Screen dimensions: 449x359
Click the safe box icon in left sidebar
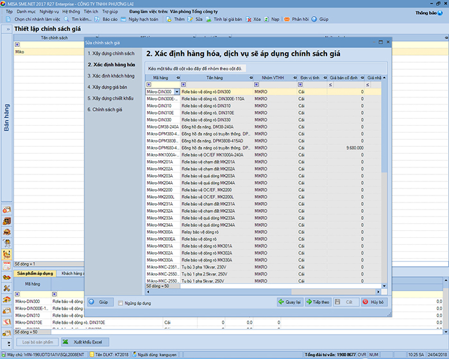(7, 221)
